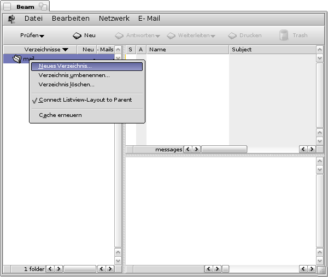Click the Trash can icon
The height and width of the screenshot is (277, 328).
(284, 36)
